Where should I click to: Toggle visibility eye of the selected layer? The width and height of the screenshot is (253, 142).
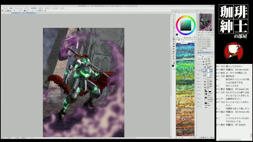click(x=198, y=70)
